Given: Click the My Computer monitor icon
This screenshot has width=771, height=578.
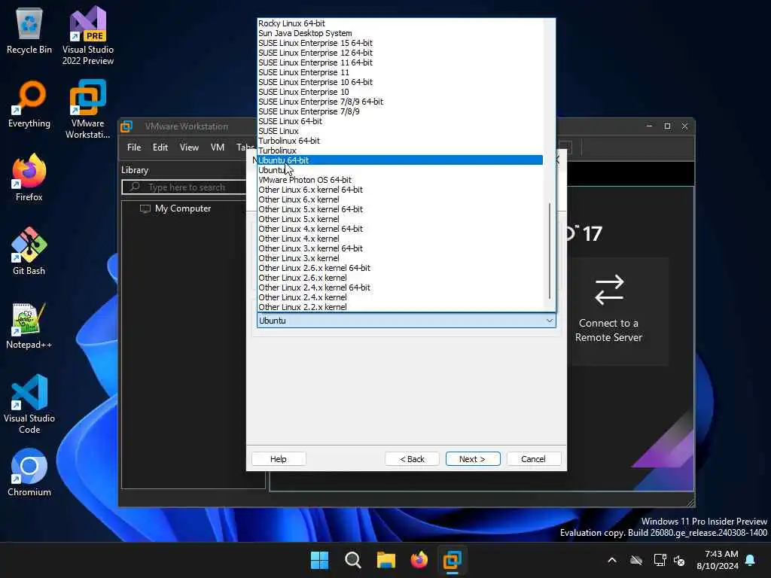Looking at the screenshot, I should coord(145,209).
